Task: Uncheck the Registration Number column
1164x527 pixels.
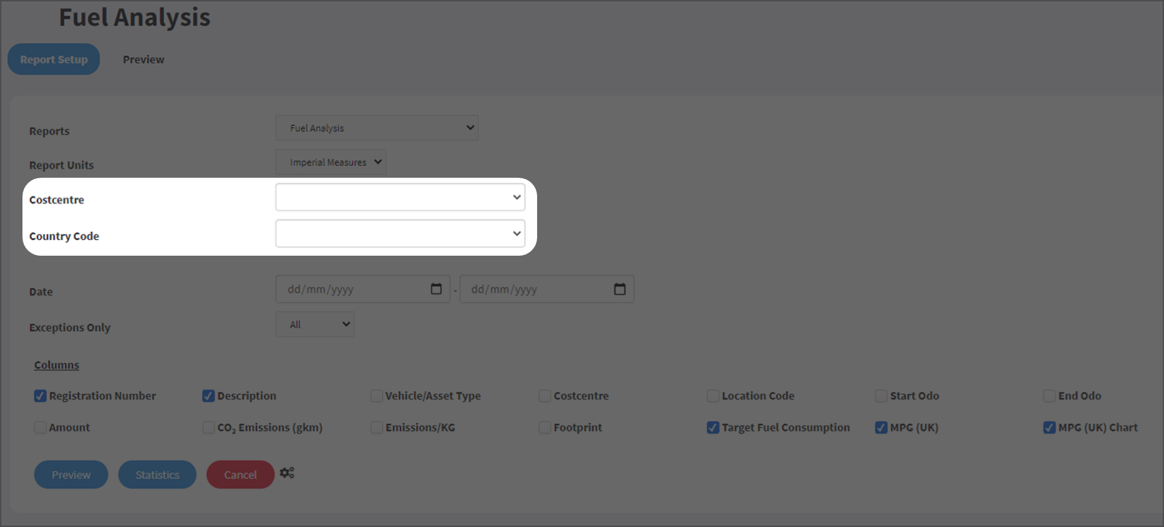Action: click(41, 396)
